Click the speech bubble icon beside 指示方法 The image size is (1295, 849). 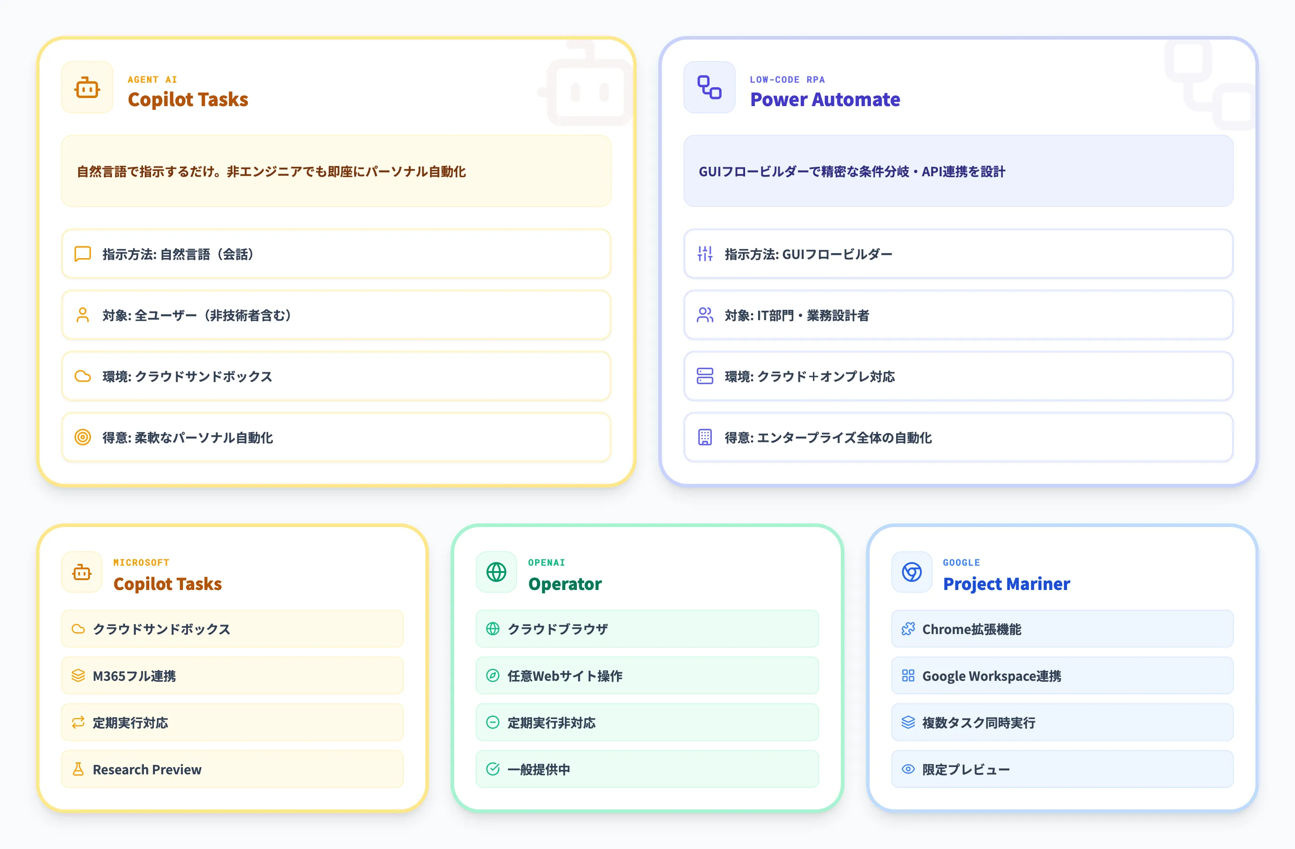[x=82, y=254]
